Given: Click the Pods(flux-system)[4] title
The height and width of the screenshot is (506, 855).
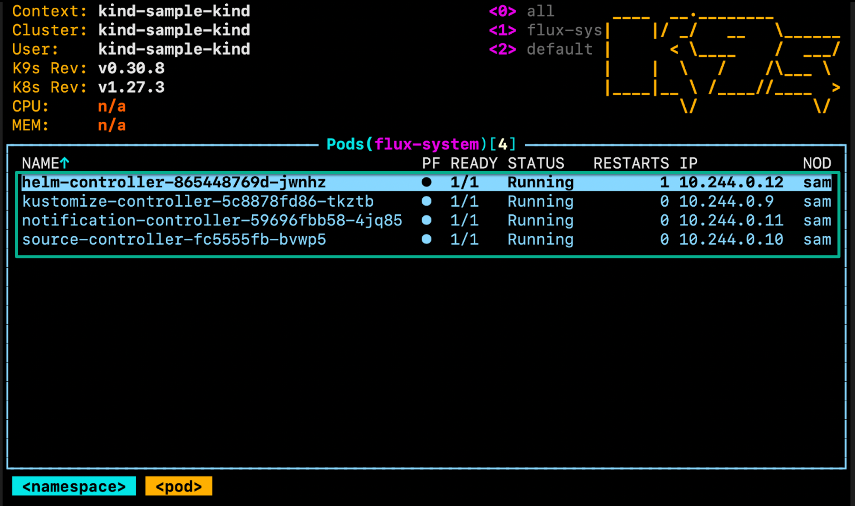Looking at the screenshot, I should 422,144.
